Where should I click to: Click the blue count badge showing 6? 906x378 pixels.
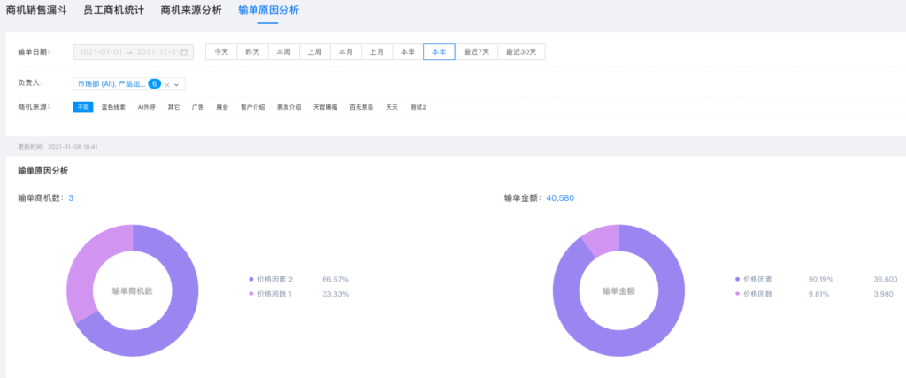(154, 83)
